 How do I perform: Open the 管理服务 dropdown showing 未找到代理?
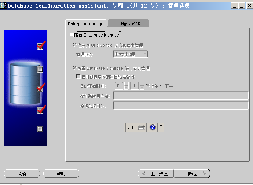[x=130, y=54]
